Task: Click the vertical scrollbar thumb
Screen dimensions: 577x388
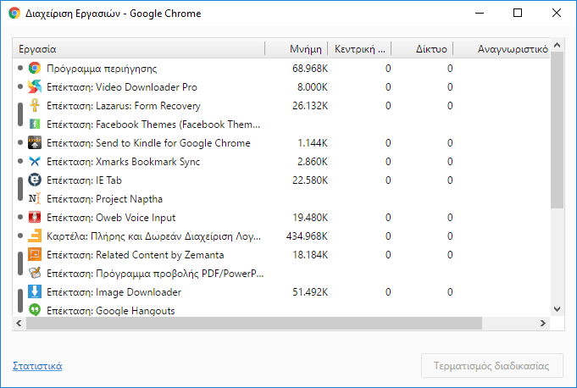Action: click(558, 130)
